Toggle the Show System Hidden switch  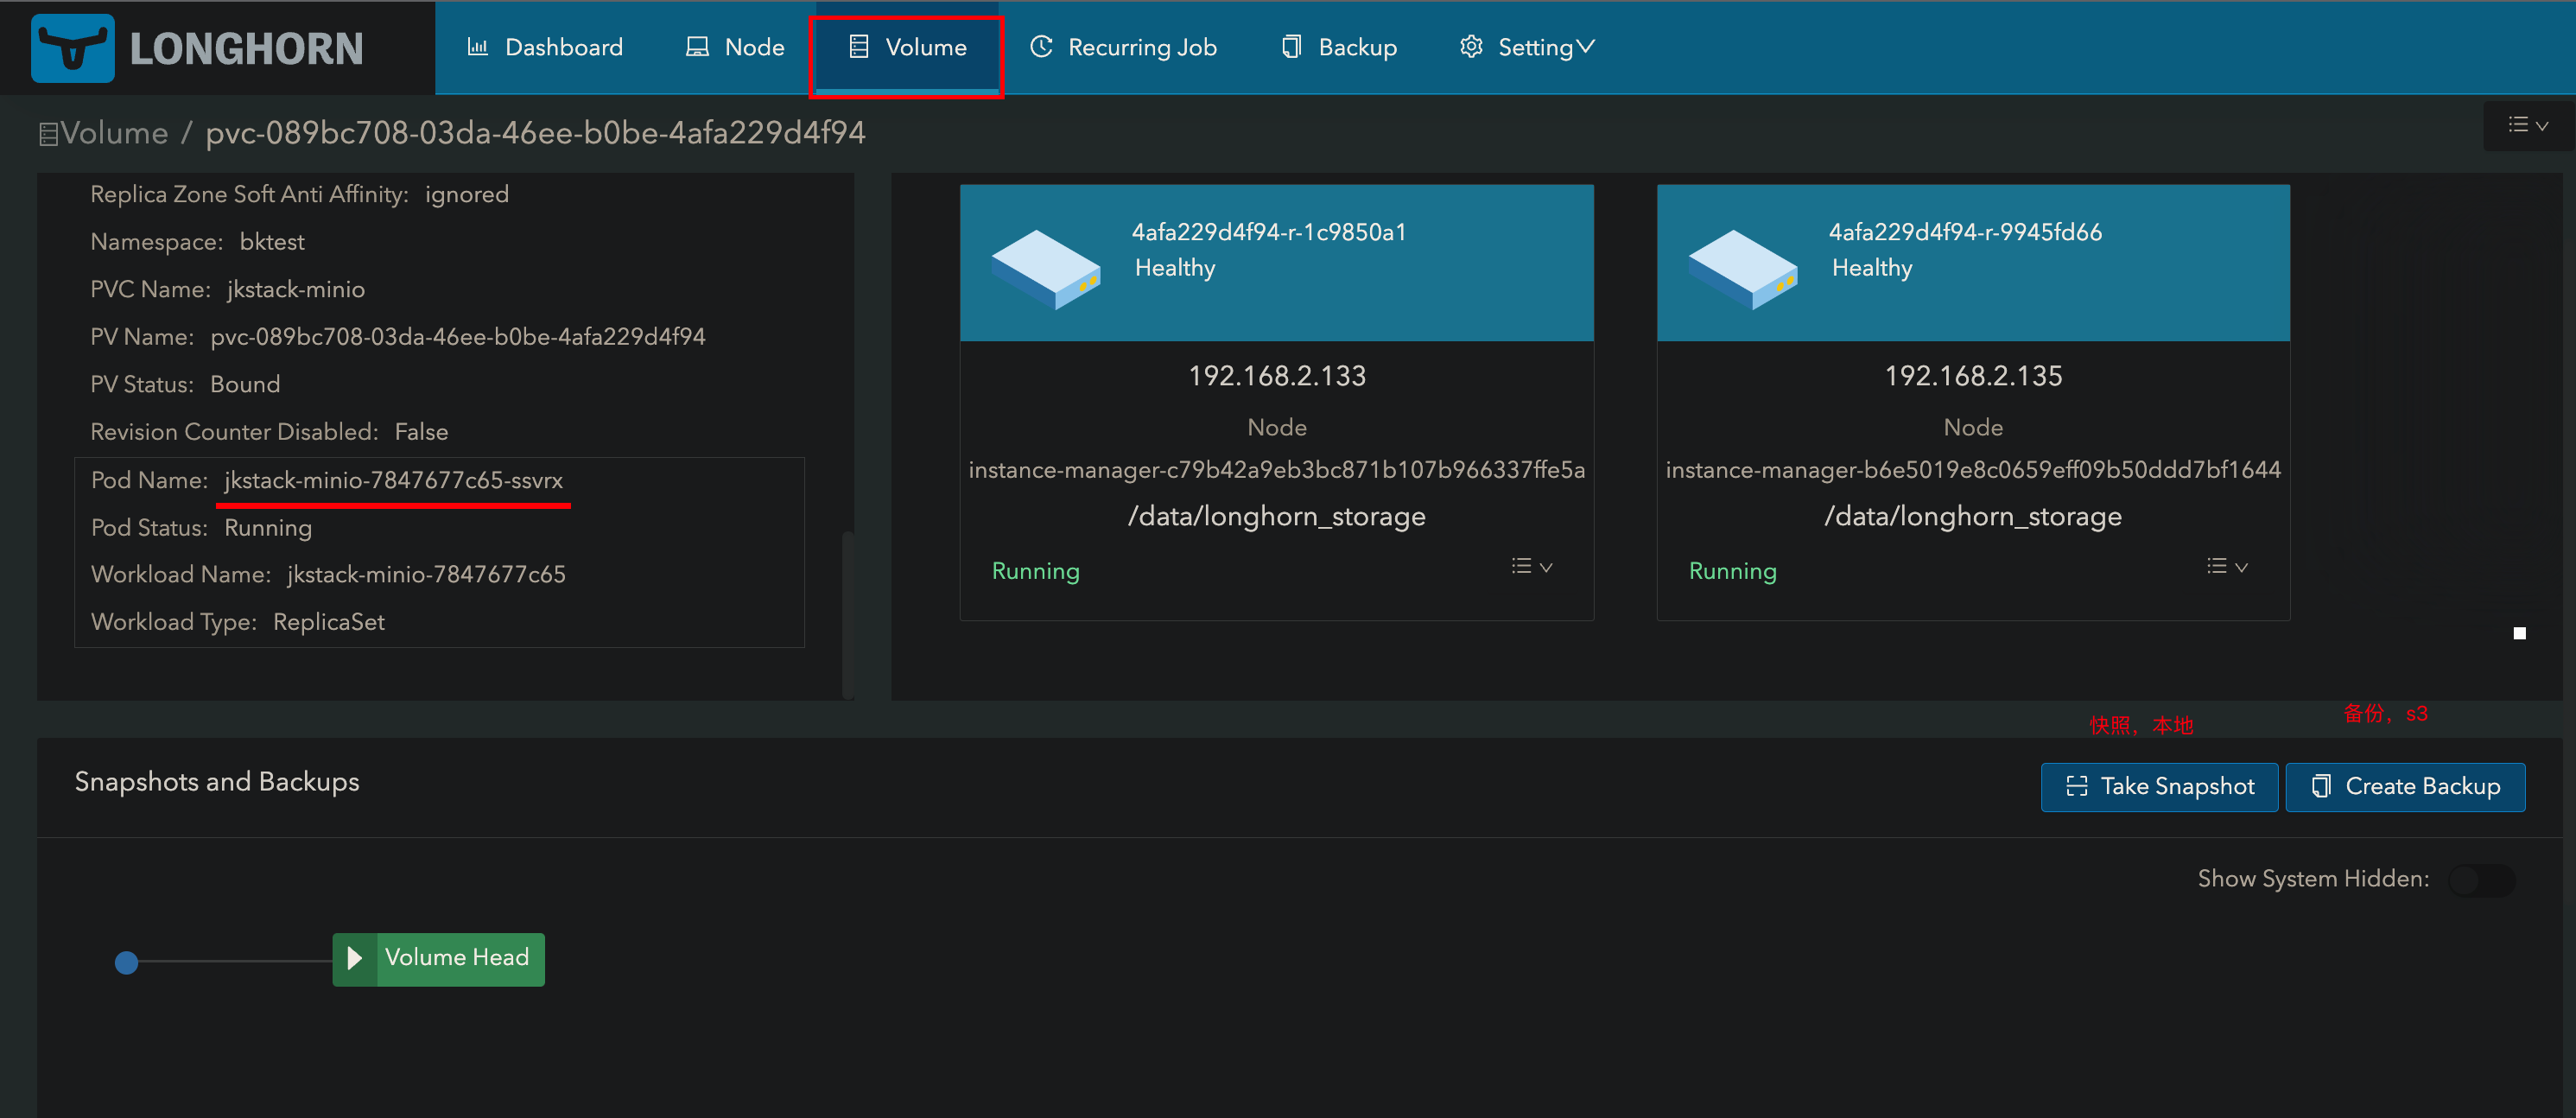pyautogui.click(x=2482, y=880)
